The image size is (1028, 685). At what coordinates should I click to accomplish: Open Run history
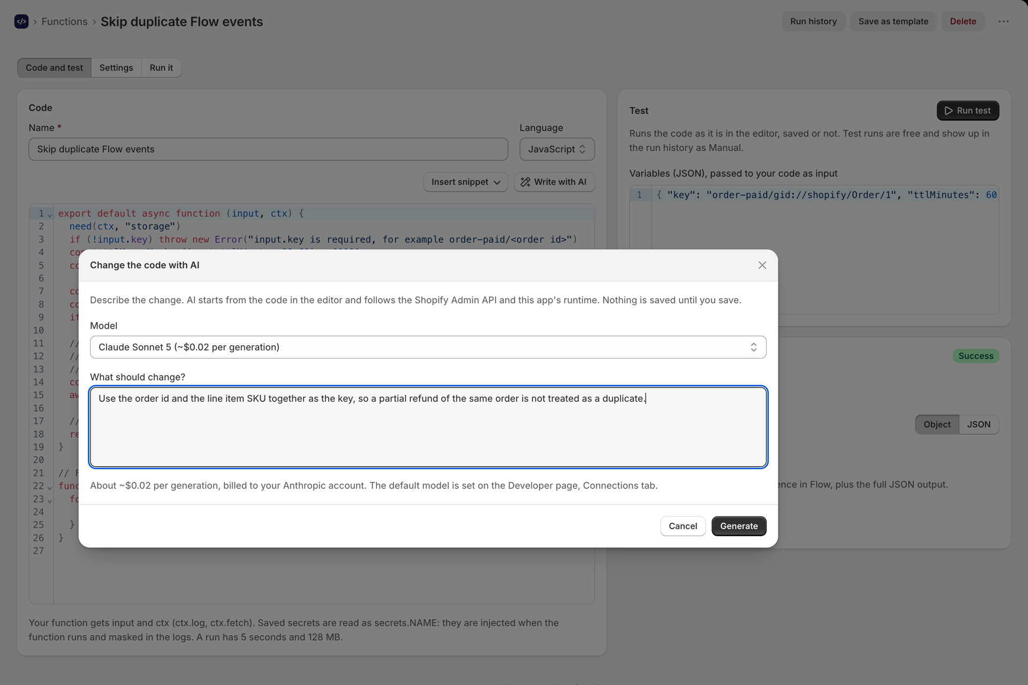tap(813, 21)
